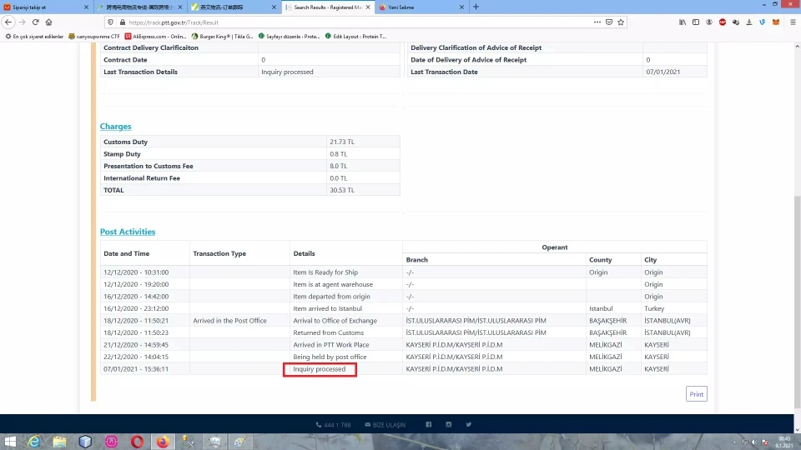Click the Instagram icon in the footer
801x450 pixels.
tap(449, 424)
